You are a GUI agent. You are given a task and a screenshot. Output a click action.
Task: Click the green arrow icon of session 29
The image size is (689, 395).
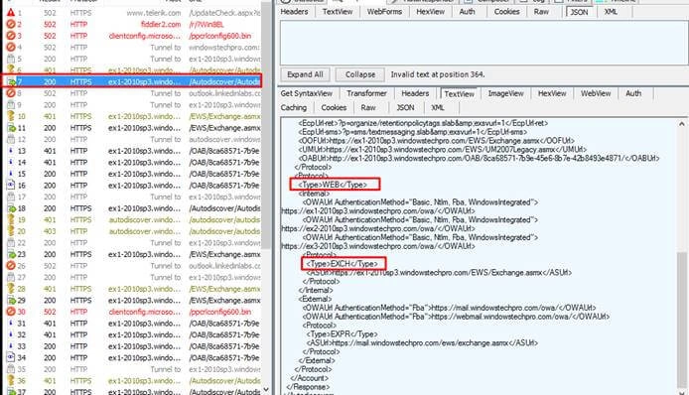click(x=11, y=301)
